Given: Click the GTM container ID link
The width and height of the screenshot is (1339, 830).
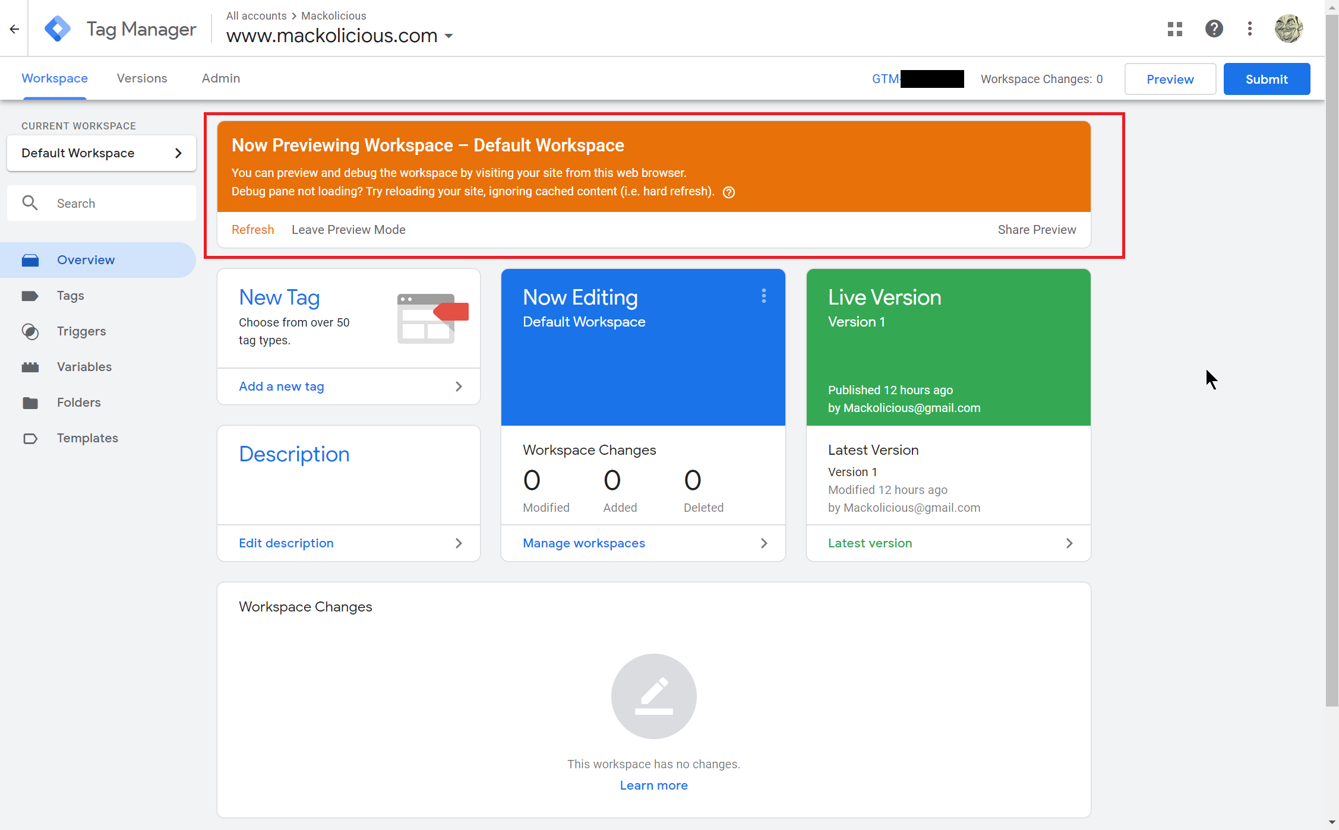Looking at the screenshot, I should point(917,79).
